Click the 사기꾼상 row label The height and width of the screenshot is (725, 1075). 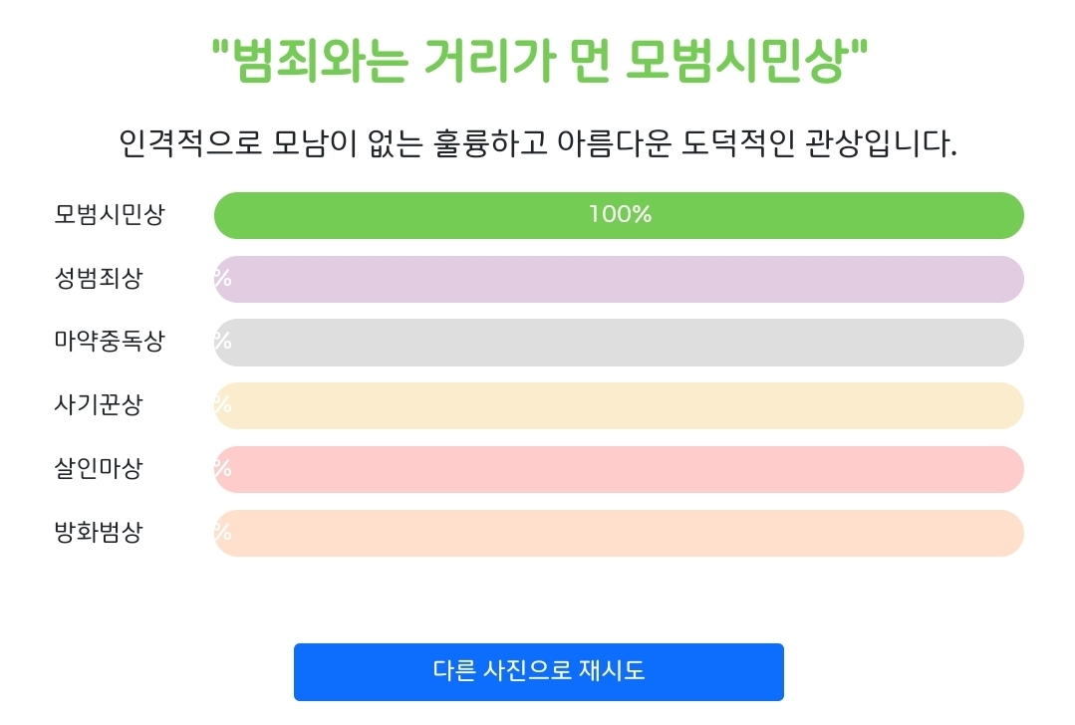[x=99, y=404]
